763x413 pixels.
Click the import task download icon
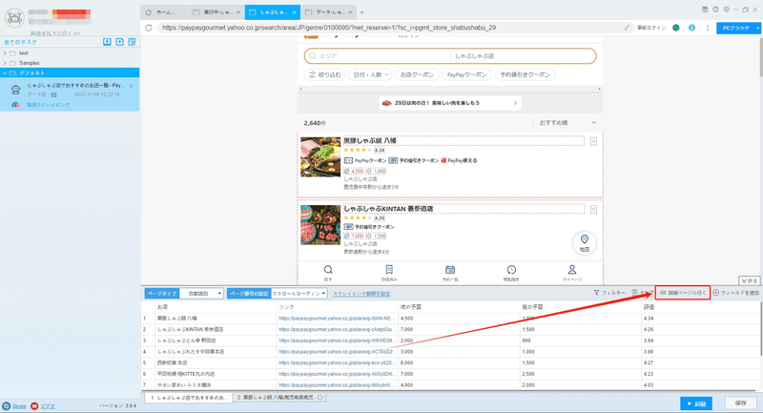tap(107, 42)
